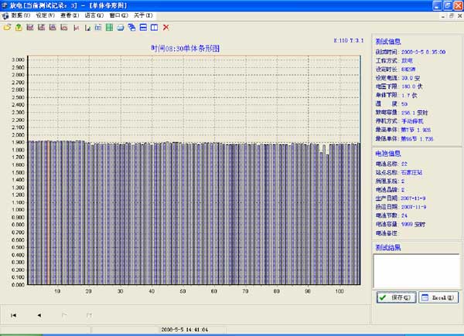
Task: Click the 电压下限 row in test info
Action: click(x=399, y=87)
